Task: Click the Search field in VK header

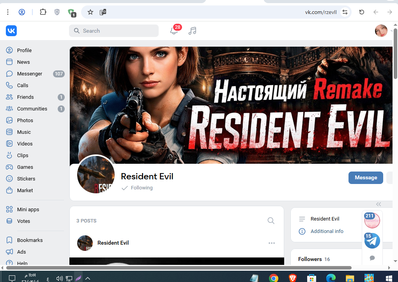Action: (x=114, y=31)
